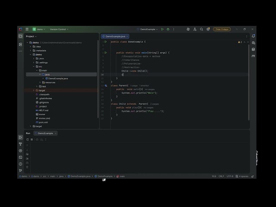Open Search Everywhere magnifier

pyautogui.click(x=201, y=29)
